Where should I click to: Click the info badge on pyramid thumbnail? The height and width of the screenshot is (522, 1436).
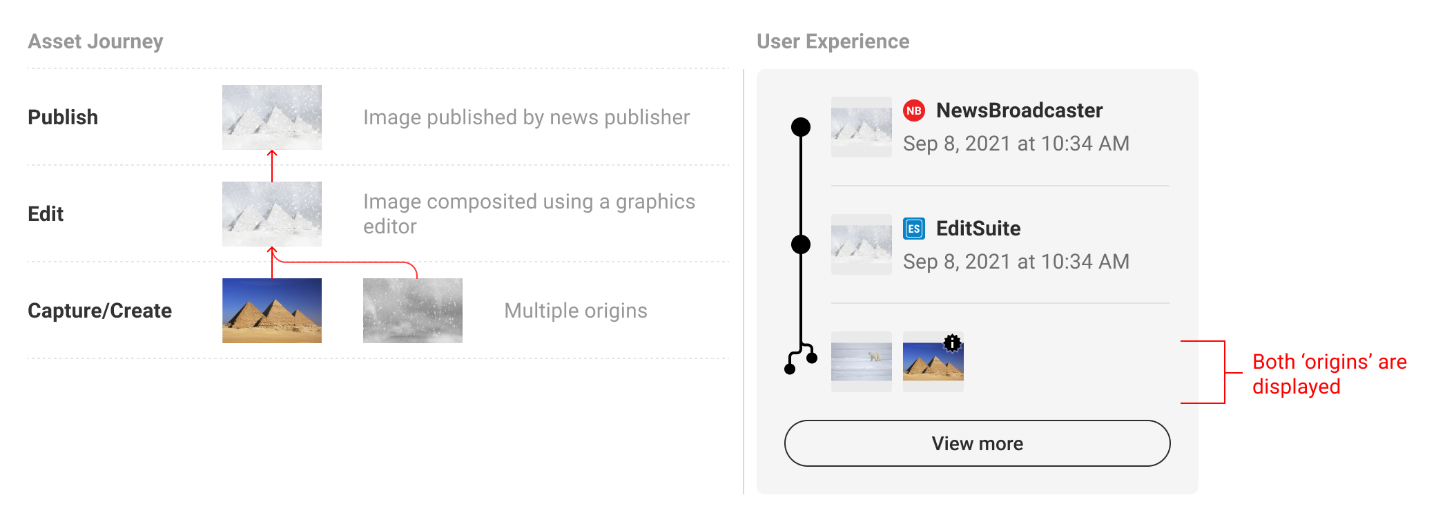tap(953, 342)
